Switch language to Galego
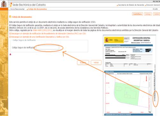The width and height of the screenshot is (160, 116). click(148, 14)
